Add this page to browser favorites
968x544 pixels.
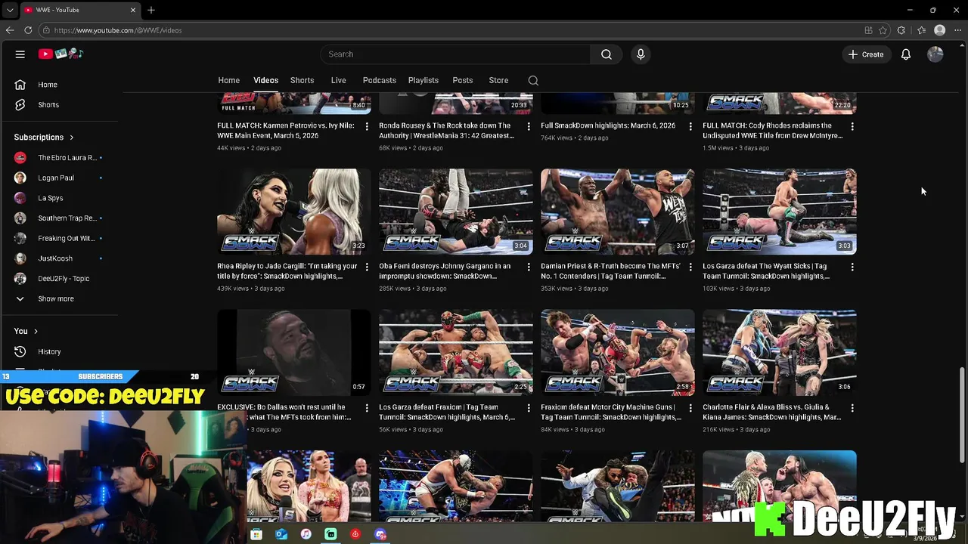click(x=883, y=30)
